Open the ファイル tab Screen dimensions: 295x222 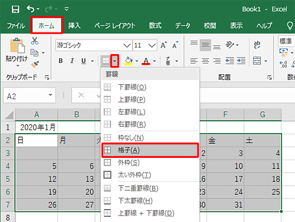pyautogui.click(x=16, y=26)
